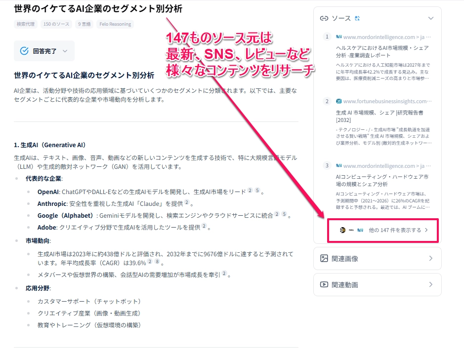Click mordorintelligence favicon in source 3
Screen dimensions: 464x355
point(339,165)
